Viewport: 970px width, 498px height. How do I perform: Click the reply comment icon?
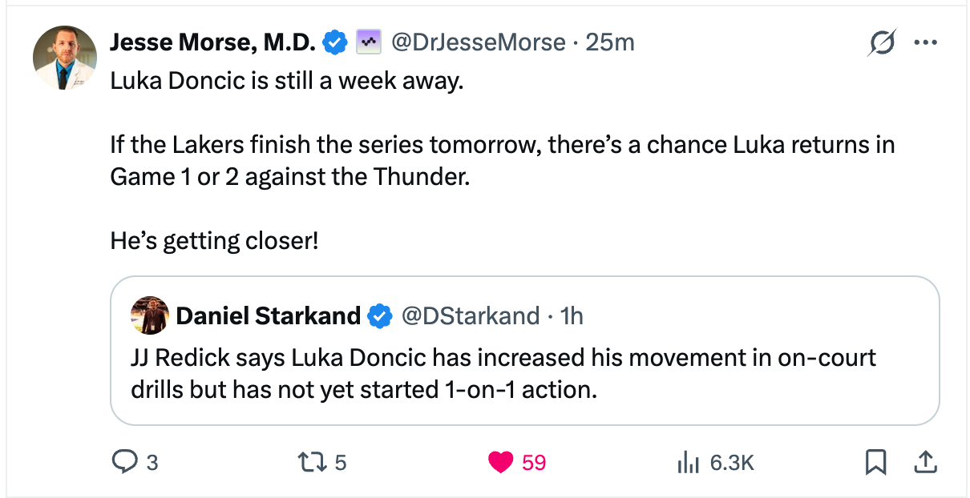[124, 462]
